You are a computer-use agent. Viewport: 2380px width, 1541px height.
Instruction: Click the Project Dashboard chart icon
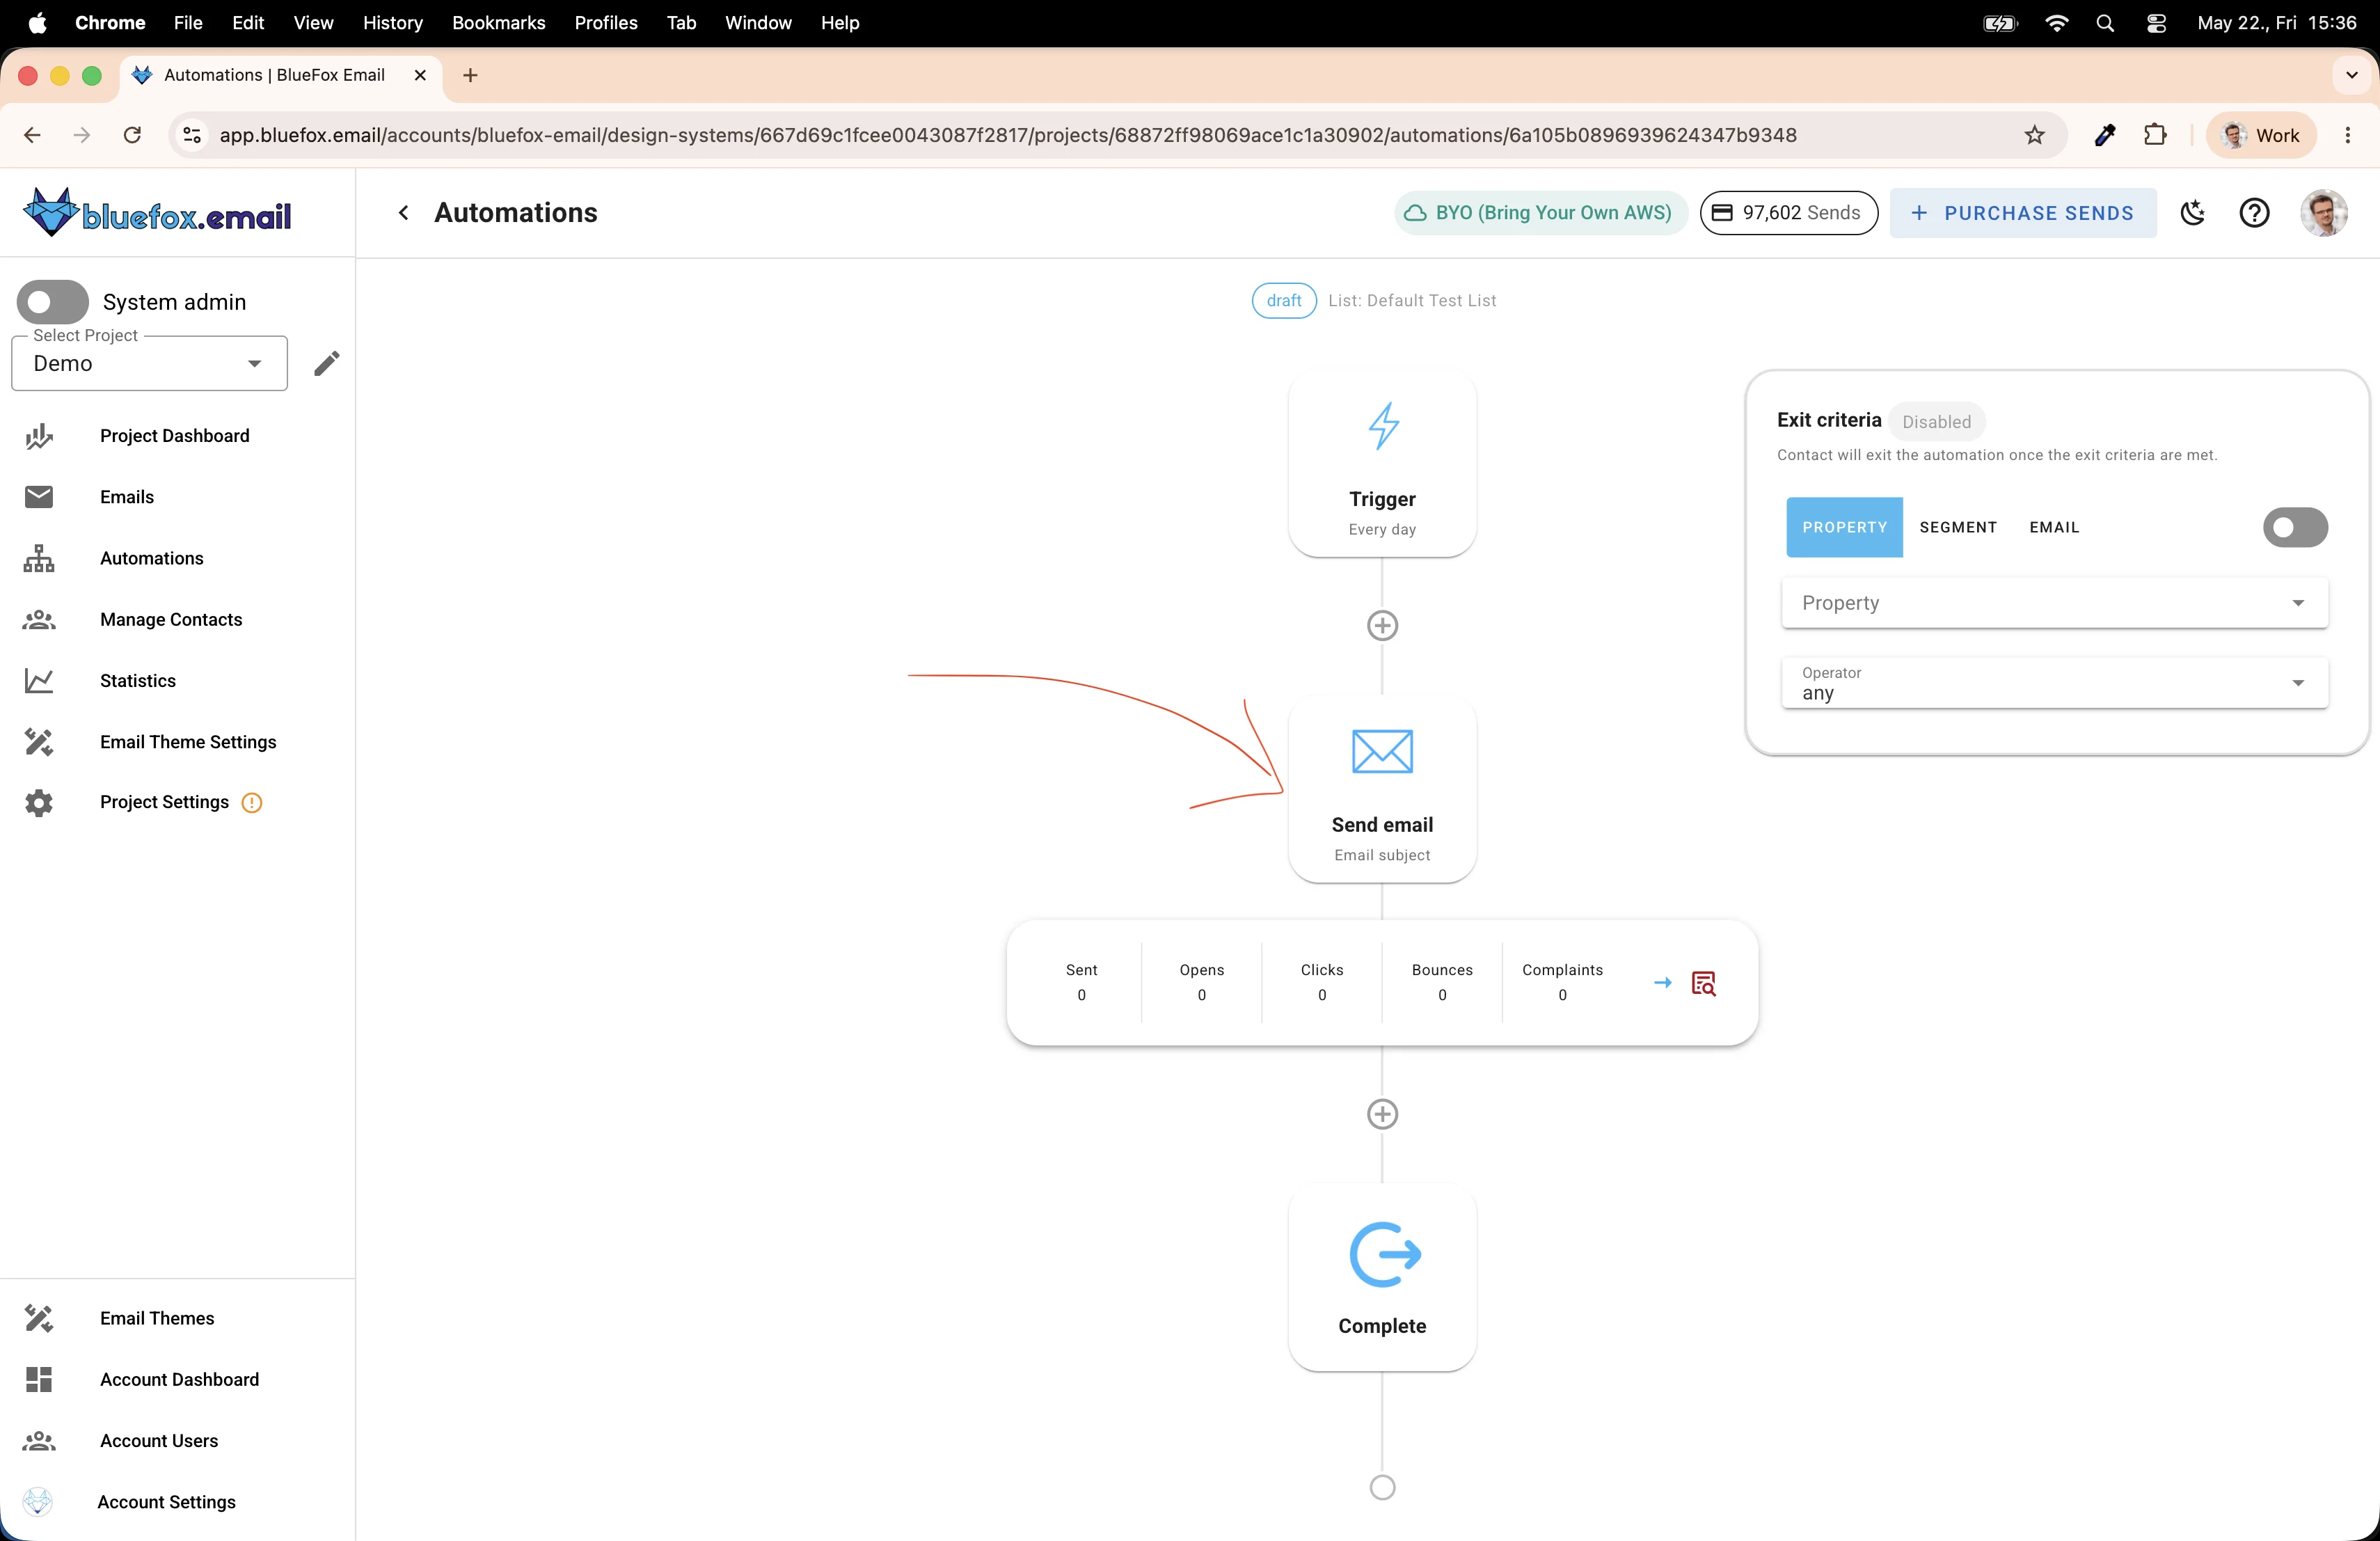[39, 436]
